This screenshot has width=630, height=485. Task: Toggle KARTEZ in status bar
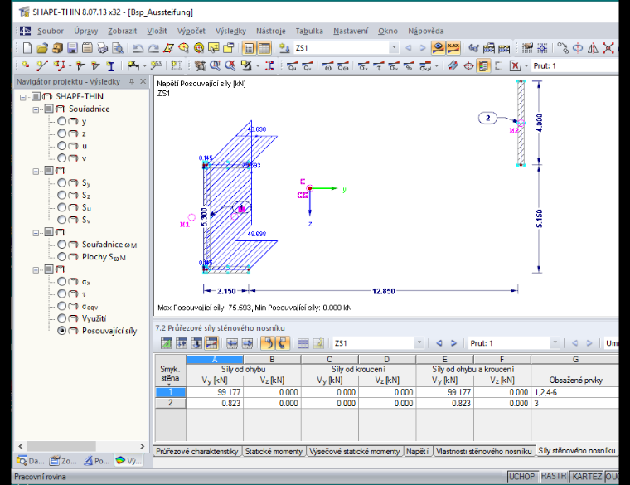587,477
